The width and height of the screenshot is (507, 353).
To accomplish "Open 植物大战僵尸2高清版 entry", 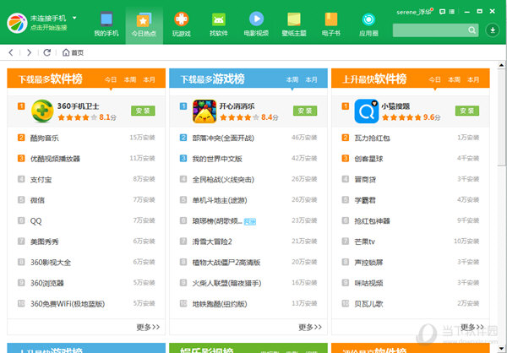I will 226,262.
